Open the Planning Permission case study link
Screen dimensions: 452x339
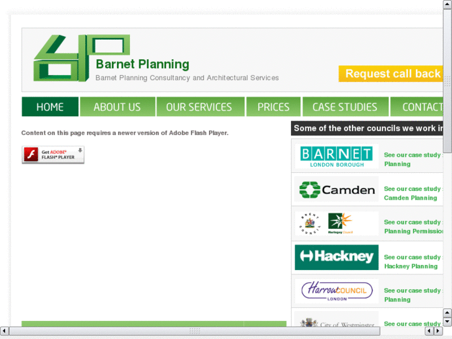[413, 227]
